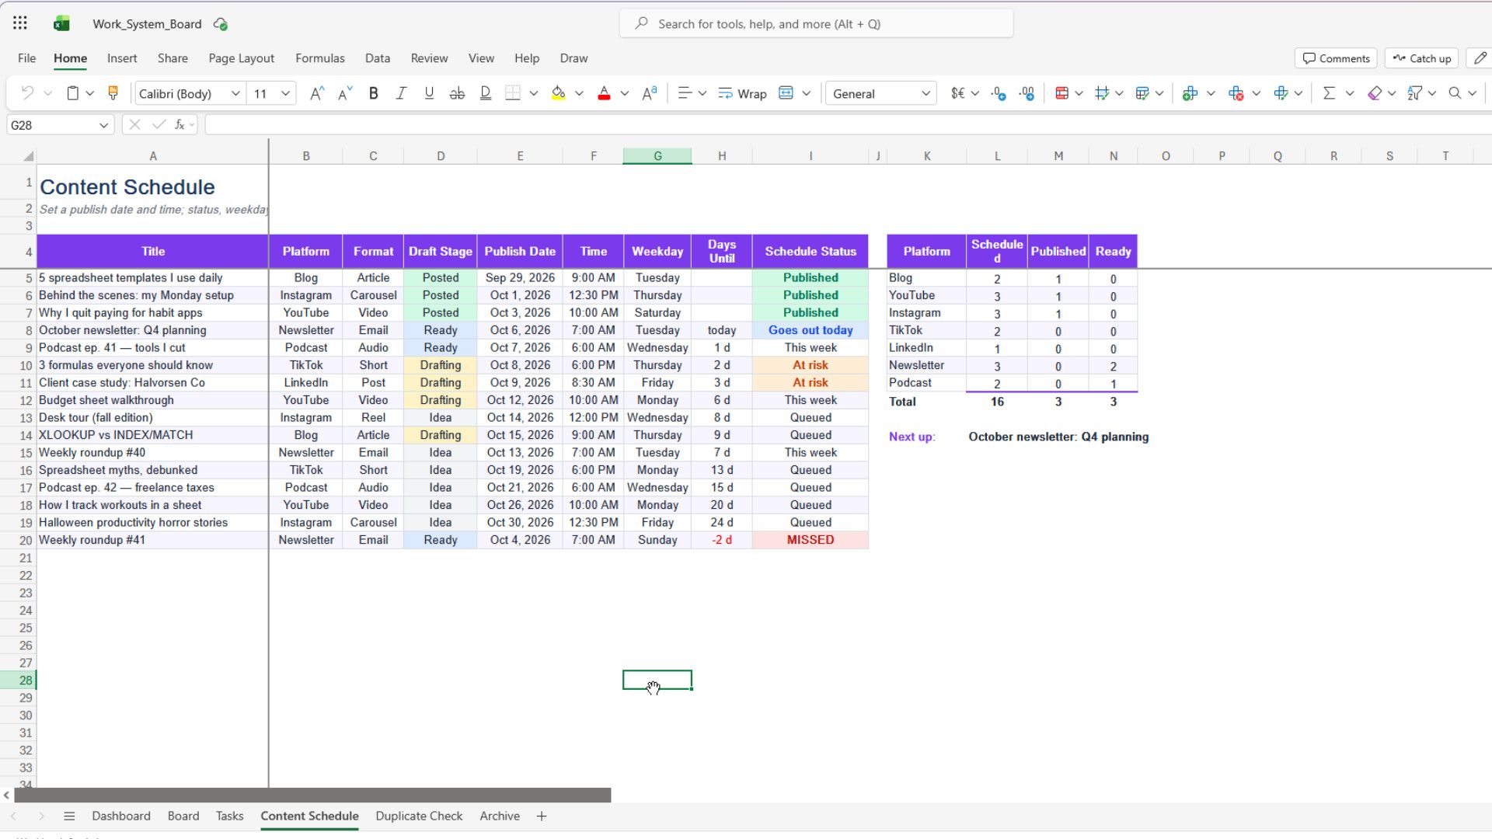Toggle strikethrough formatting
Screen dimensions: 1492x839
pyautogui.click(x=457, y=93)
